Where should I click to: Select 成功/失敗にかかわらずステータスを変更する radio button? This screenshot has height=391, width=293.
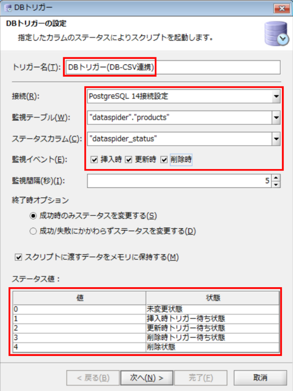pyautogui.click(x=33, y=231)
